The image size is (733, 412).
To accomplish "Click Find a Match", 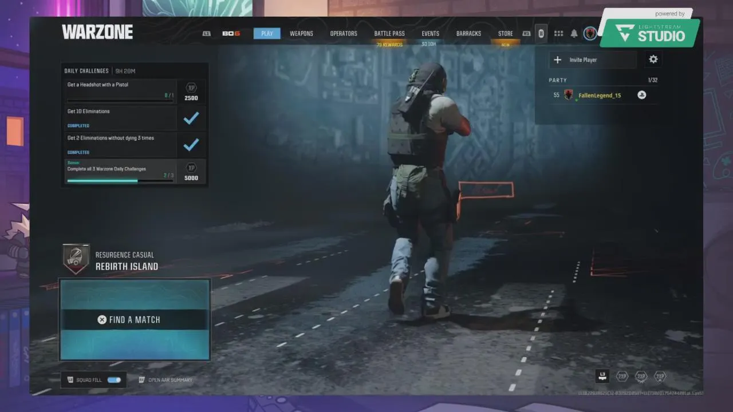I will click(x=135, y=319).
